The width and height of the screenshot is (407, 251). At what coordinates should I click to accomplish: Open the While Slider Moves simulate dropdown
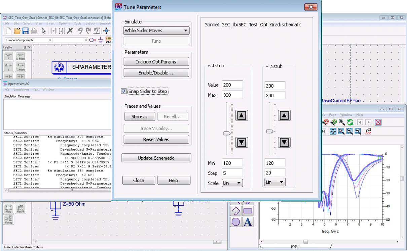click(156, 31)
